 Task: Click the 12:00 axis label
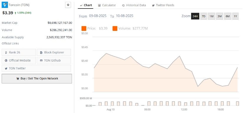(x=184, y=109)
